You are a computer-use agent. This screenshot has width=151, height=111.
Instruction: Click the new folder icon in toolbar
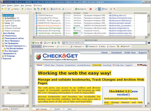(x=5, y=9)
